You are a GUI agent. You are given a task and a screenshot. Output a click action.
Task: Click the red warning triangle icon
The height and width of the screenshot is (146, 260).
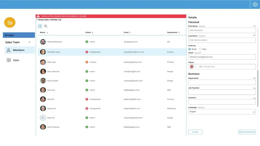point(38,16)
